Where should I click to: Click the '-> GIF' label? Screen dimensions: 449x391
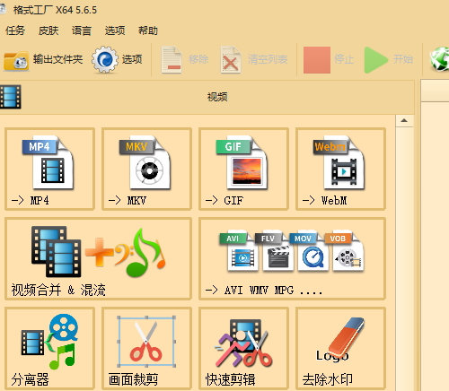224,200
